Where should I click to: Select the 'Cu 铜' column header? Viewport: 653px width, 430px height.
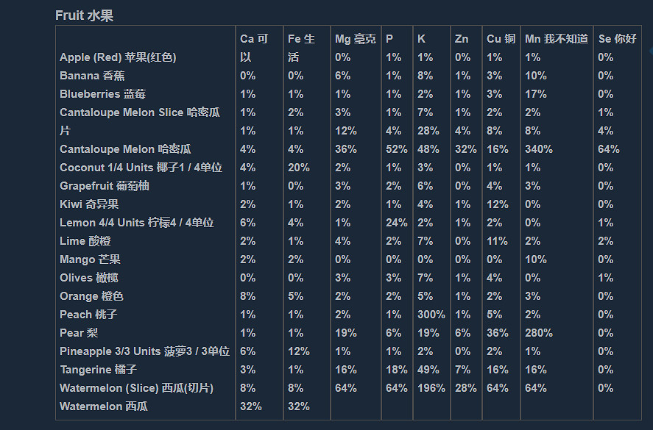501,39
